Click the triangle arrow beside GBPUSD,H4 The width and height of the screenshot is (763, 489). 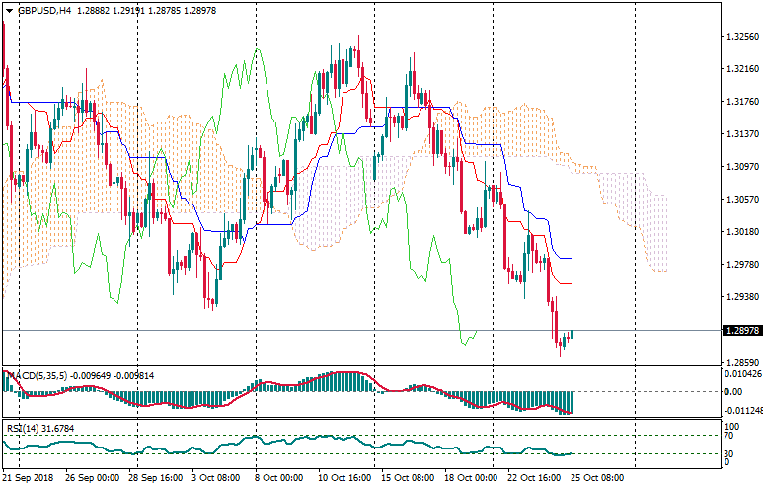click(10, 10)
